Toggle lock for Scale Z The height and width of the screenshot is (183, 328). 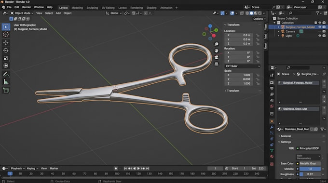258,84
